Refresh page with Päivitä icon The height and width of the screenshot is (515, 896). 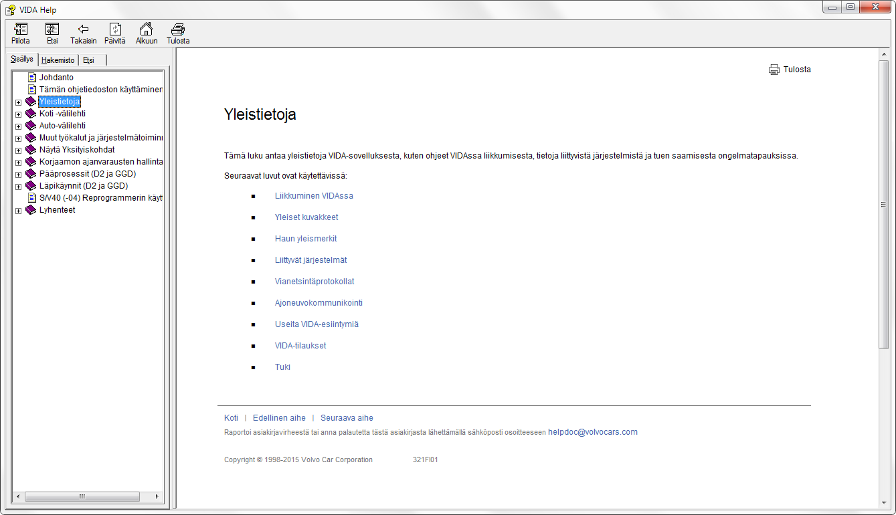tap(115, 29)
